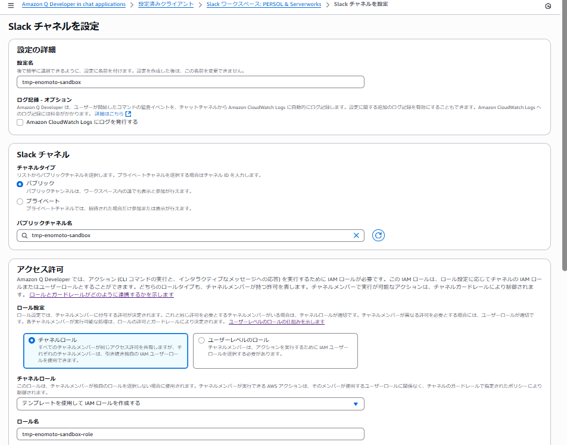Click the チャネルタイプ label
Image resolution: width=567 pixels, height=445 pixels.
click(36, 168)
